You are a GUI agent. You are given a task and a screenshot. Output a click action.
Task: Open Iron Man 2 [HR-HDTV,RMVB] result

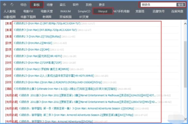coord(53,76)
